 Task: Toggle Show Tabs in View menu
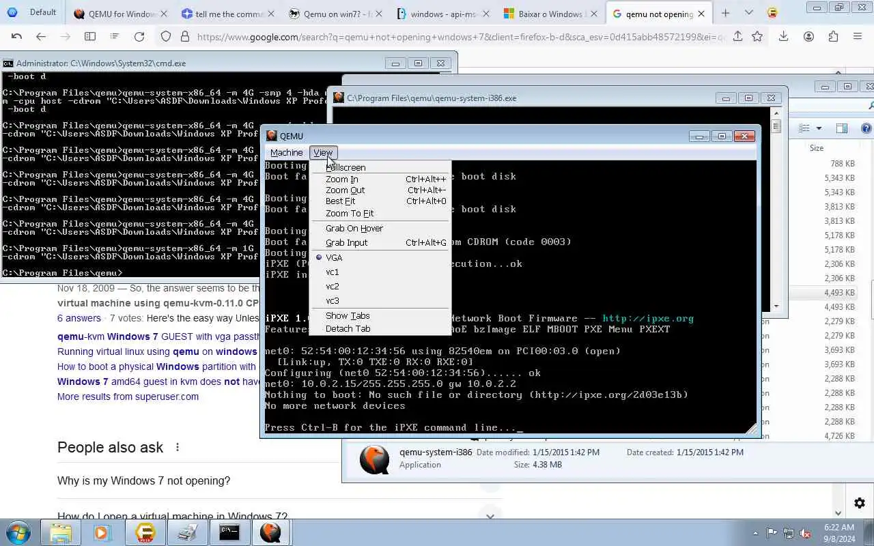point(380,315)
